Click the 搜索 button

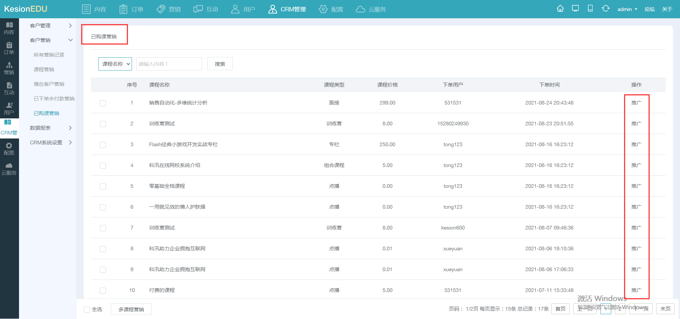tap(220, 64)
